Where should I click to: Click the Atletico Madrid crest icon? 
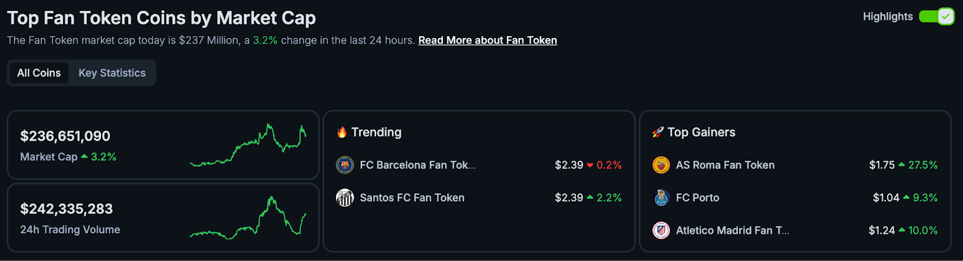(x=661, y=230)
